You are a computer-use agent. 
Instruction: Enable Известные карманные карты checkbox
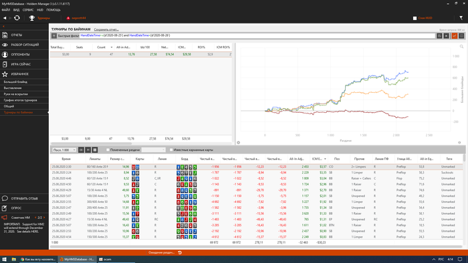(x=171, y=150)
